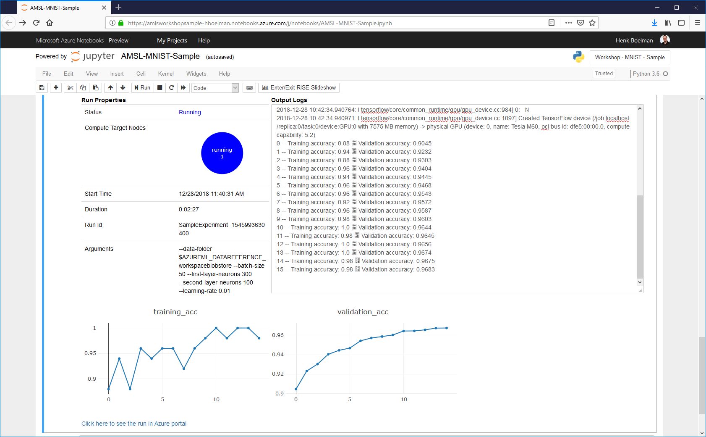Go to browser home page icon
Screen dimensions: 706x437
click(50, 23)
